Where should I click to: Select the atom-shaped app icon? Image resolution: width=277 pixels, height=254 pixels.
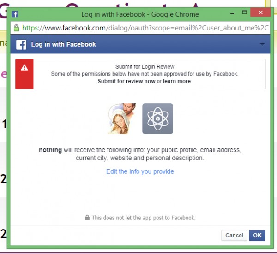pyautogui.click(x=157, y=118)
